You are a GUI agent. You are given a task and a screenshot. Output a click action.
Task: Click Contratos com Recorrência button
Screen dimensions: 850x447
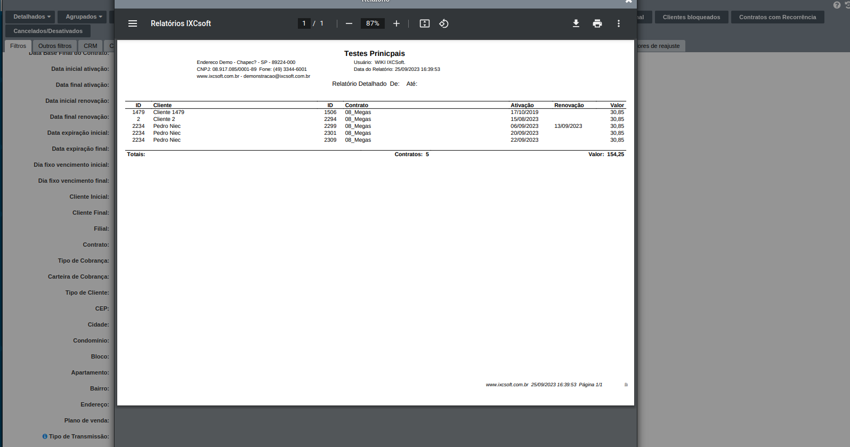778,17
